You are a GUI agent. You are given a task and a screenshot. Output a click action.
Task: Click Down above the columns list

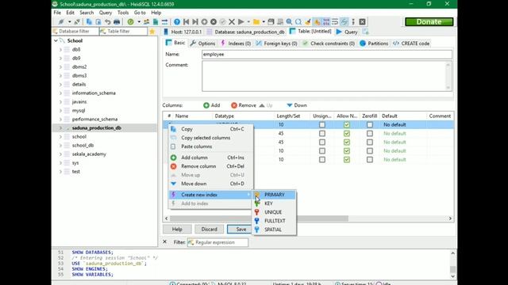297,105
